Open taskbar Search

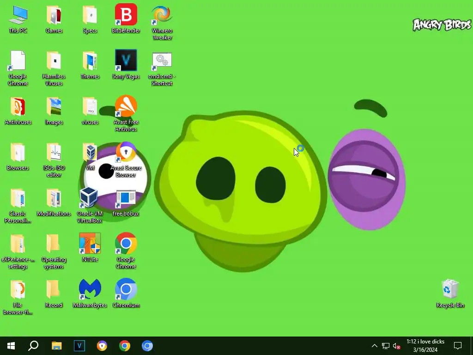[x=33, y=346]
